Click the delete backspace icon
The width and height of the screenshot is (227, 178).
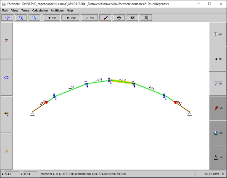pos(132,18)
